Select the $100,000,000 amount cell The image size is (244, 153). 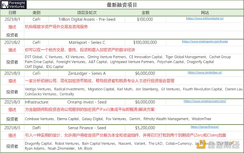145,42
